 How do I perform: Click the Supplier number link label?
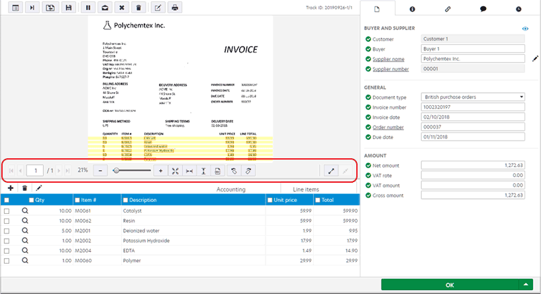click(391, 69)
